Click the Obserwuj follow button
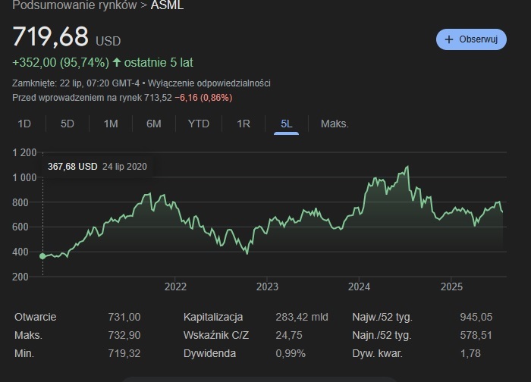The height and width of the screenshot is (382, 531). (470, 39)
